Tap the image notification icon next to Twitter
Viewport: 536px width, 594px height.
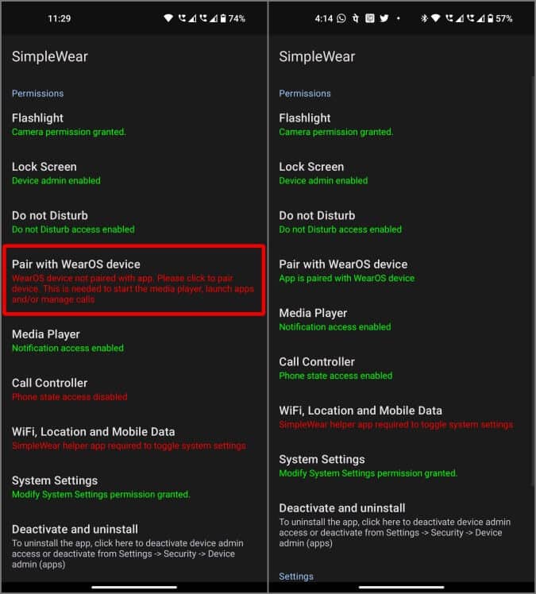(x=370, y=17)
